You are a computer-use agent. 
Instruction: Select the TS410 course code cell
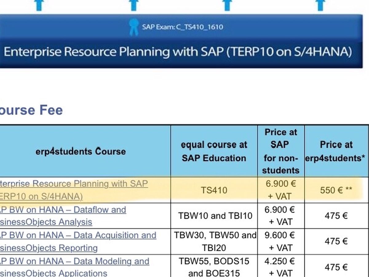pyautogui.click(x=214, y=190)
